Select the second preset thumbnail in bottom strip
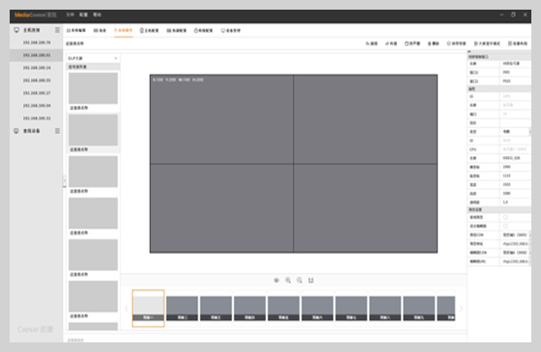The height and width of the screenshot is (352, 541). (183, 309)
